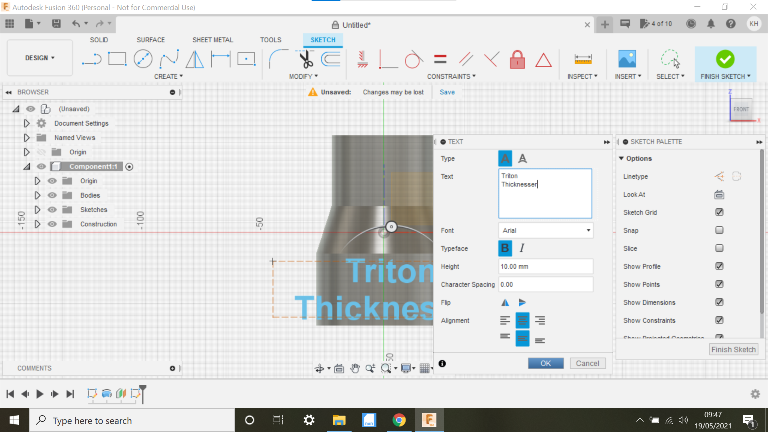
Task: Click the Measure inspect icon
Action: pyautogui.click(x=583, y=59)
